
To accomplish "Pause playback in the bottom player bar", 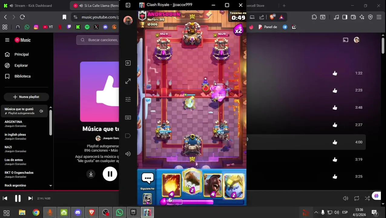I will [x=18, y=198].
